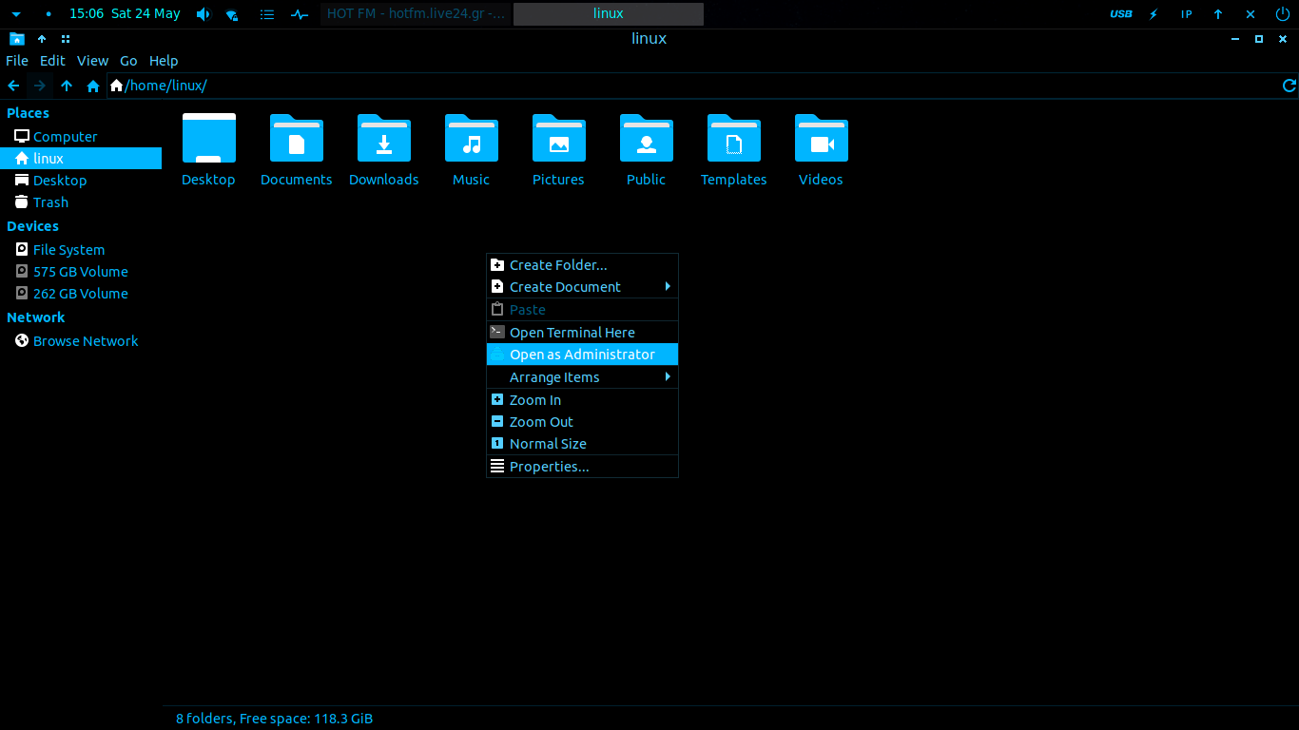Click the network activity icon in the panel
Image resolution: width=1299 pixels, height=730 pixels.
point(299,13)
